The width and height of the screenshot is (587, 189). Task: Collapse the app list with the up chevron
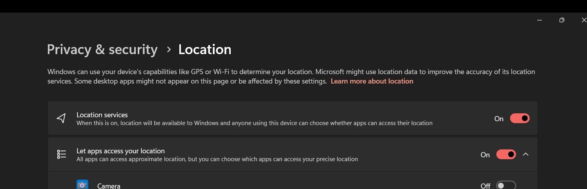pos(526,154)
